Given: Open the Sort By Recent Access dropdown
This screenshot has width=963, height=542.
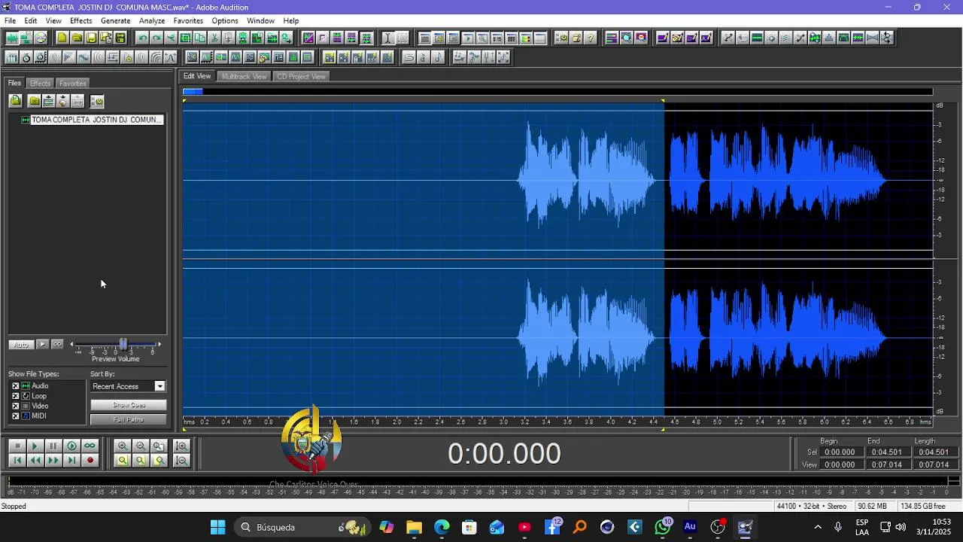Looking at the screenshot, I should coord(127,386).
